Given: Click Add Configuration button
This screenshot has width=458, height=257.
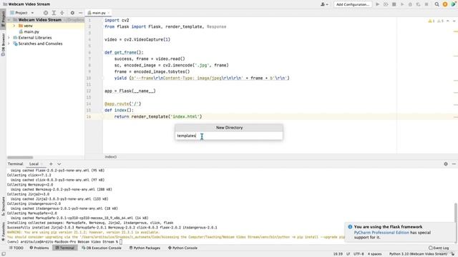Looking at the screenshot, I should click(x=353, y=4).
